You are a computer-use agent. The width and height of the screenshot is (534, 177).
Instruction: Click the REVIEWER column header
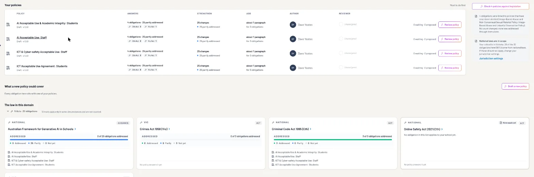click(345, 14)
